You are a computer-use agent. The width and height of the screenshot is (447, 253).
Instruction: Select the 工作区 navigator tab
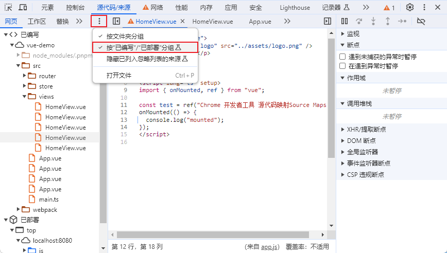pos(37,22)
